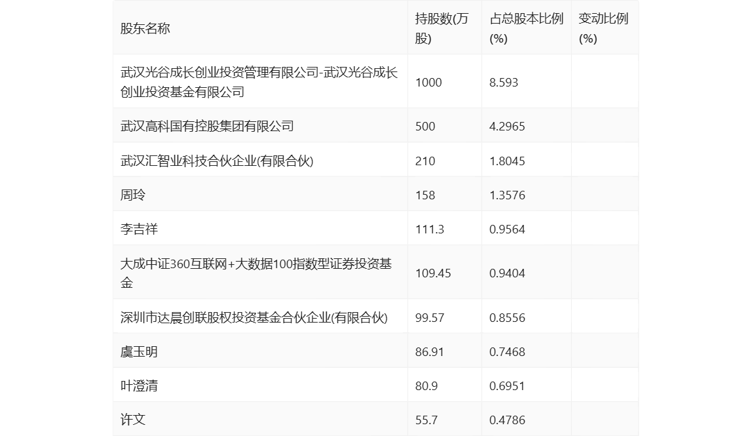Click the 158 shares value

point(425,195)
